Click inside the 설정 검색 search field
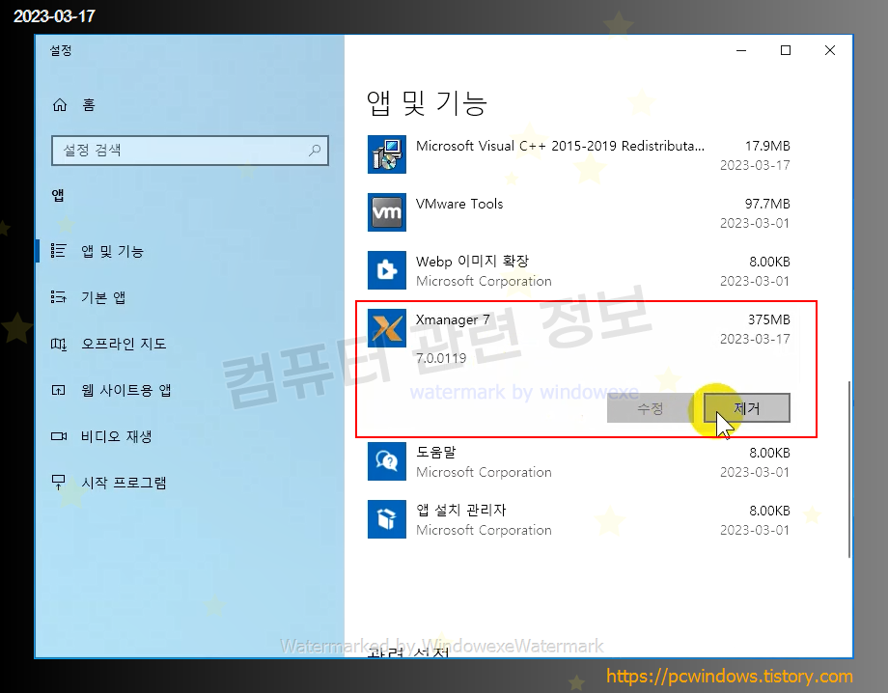Image resolution: width=888 pixels, height=693 pixels. (x=190, y=150)
